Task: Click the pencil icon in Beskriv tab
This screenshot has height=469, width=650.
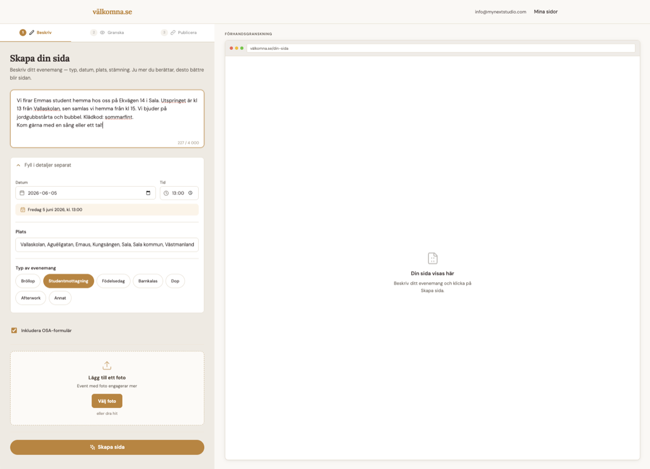Action: tap(32, 32)
